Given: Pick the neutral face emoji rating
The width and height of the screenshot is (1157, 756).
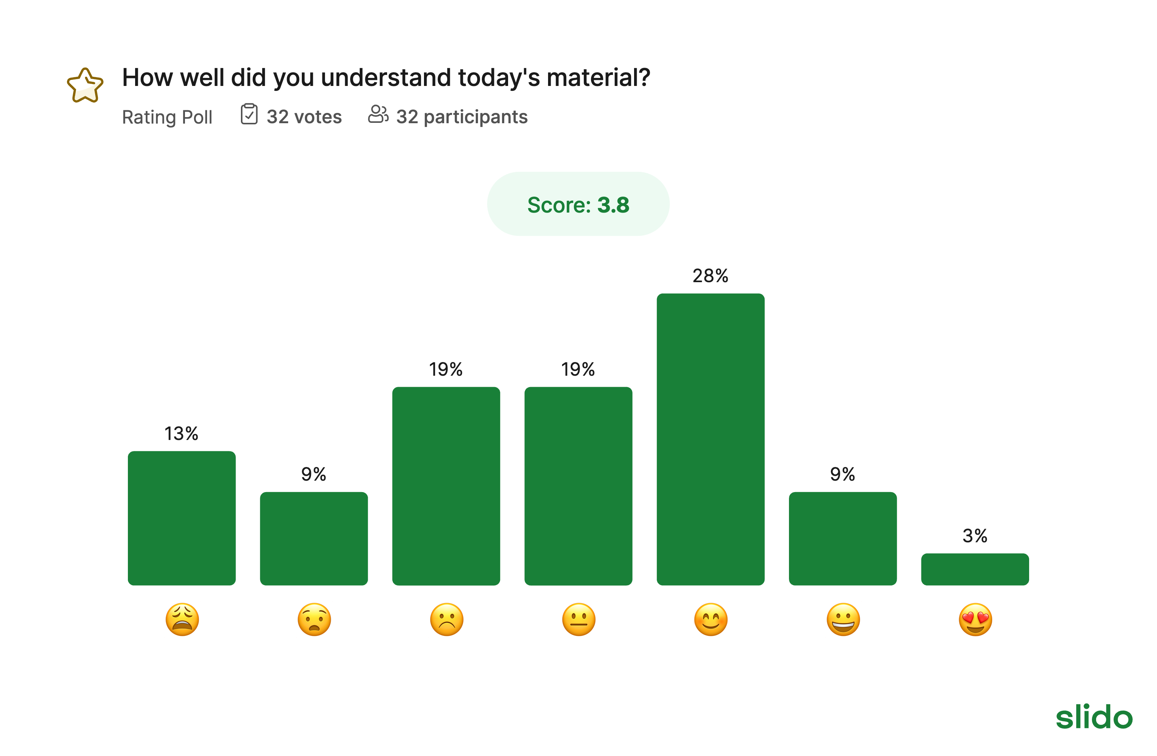Looking at the screenshot, I should point(578,619).
